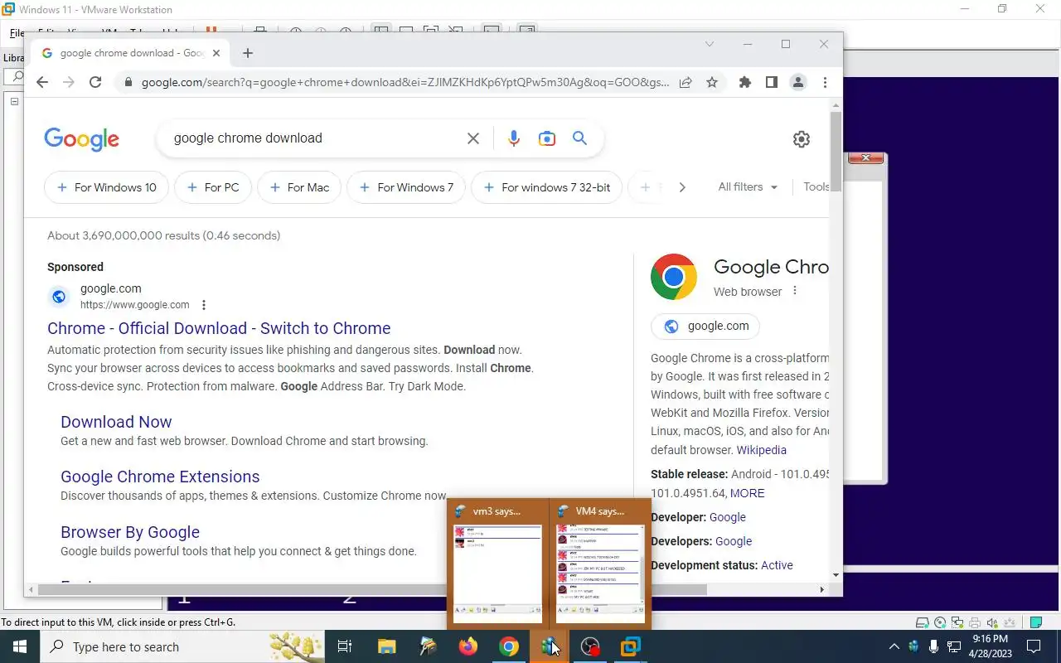This screenshot has width=1061, height=663.
Task: Open the 9:16 PM clock and date
Action: coord(990,646)
